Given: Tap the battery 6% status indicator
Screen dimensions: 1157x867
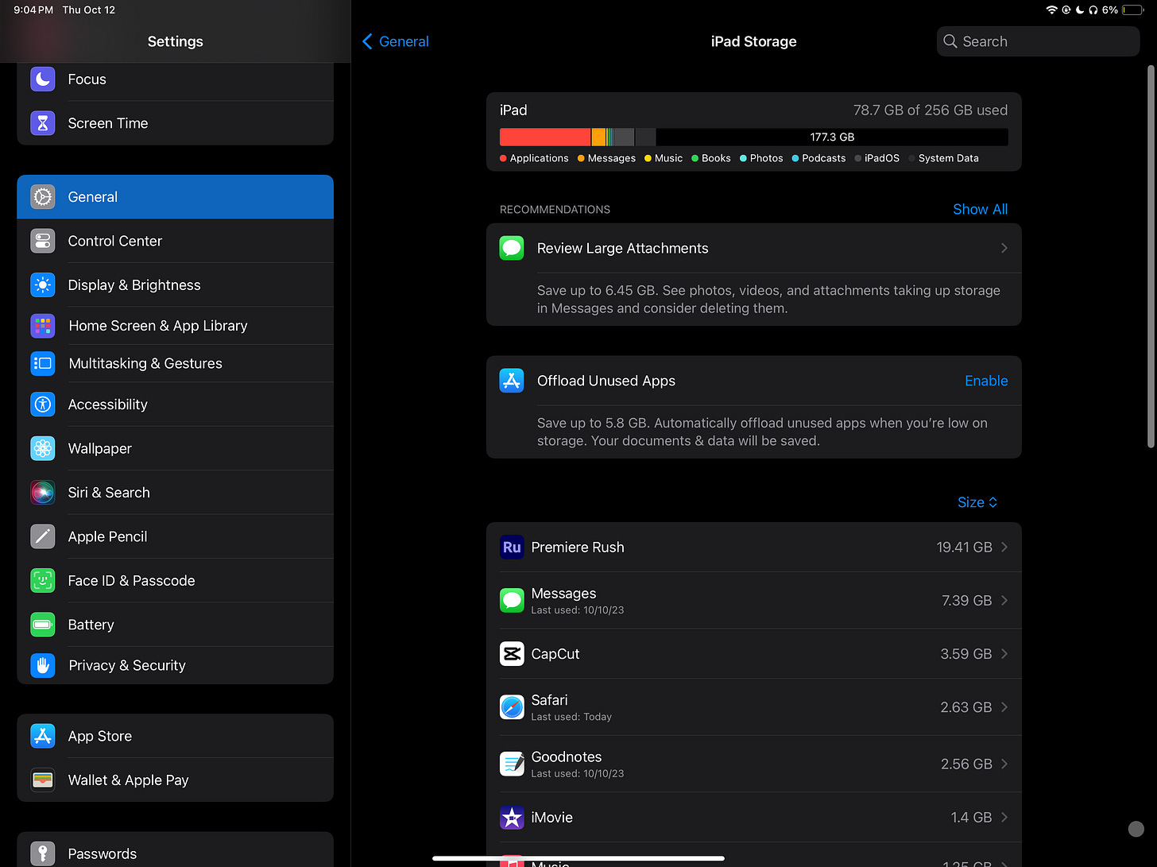Looking at the screenshot, I should point(1123,10).
